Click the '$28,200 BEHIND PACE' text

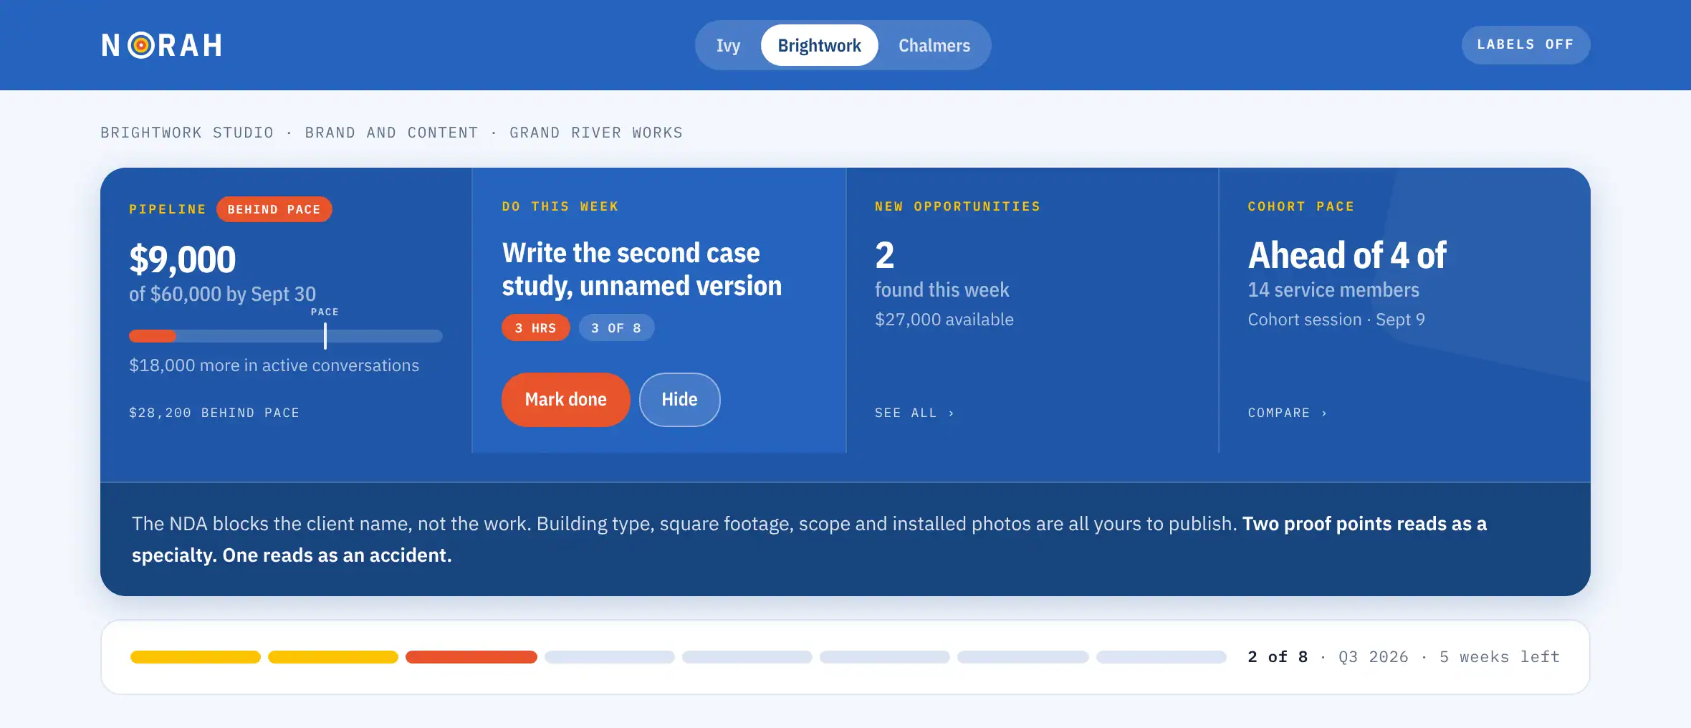214,413
